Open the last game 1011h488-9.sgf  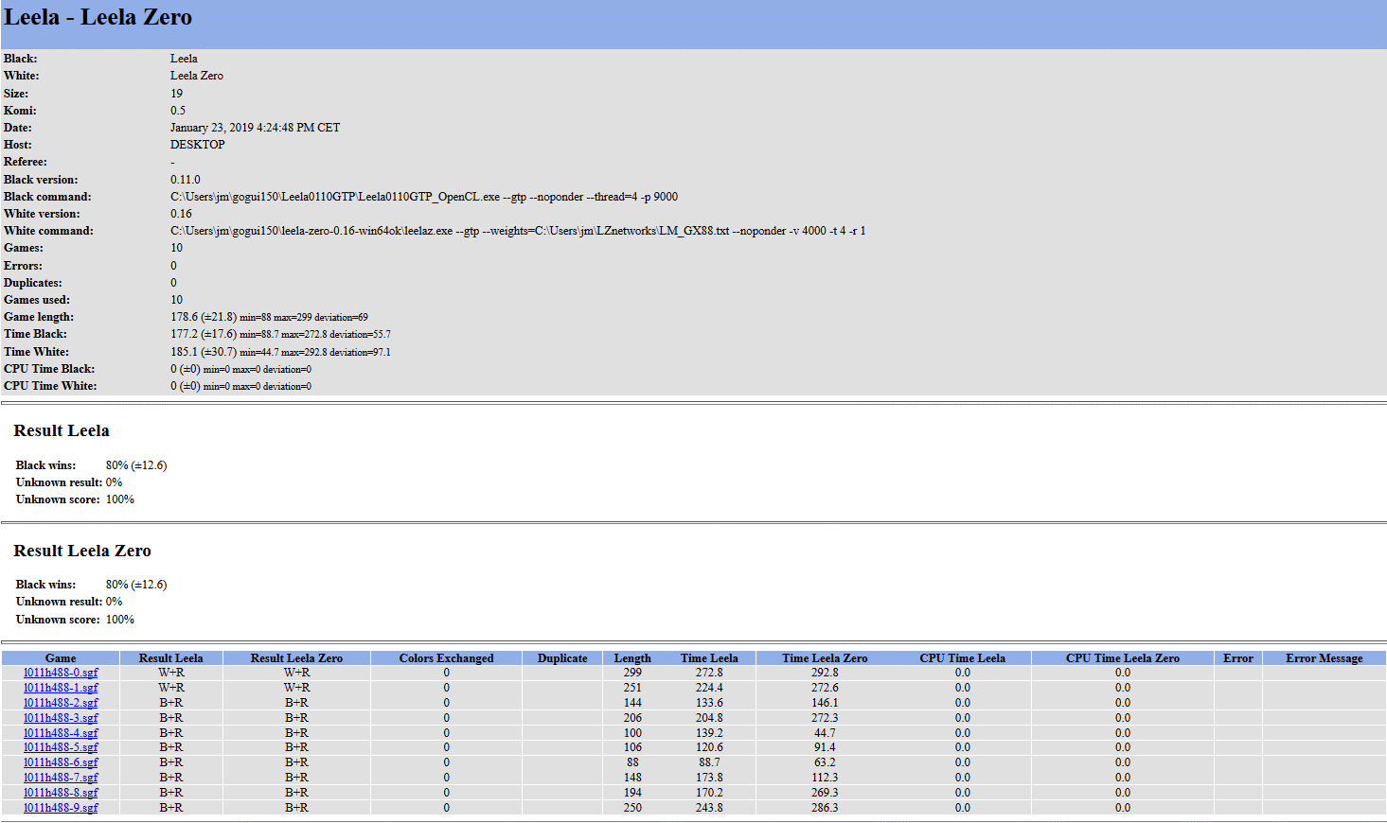pyautogui.click(x=61, y=808)
